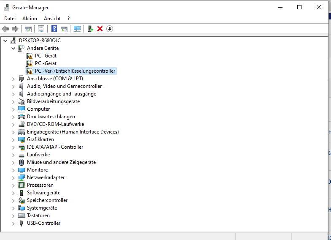331x240 pixels.
Task: Select the USB-Controller label
Action: [x=43, y=223]
